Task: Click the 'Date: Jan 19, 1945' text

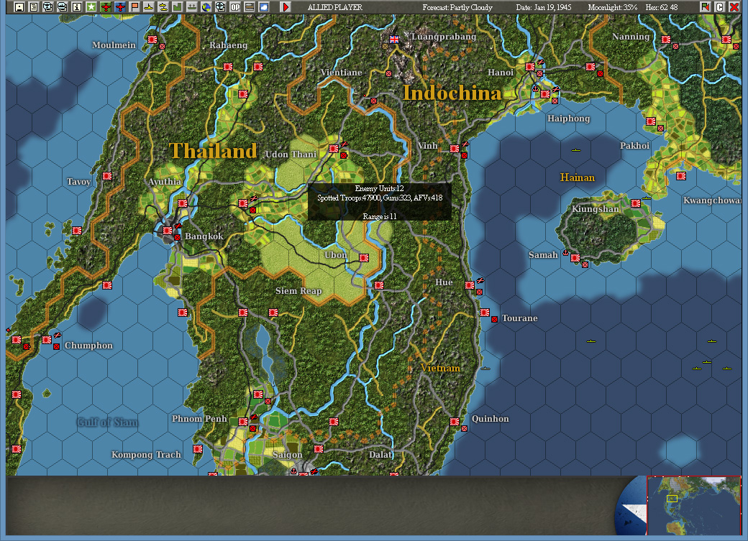Action: coord(543,7)
